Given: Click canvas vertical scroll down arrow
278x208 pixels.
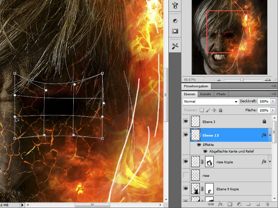Looking at the screenshot, I should pos(166,200).
